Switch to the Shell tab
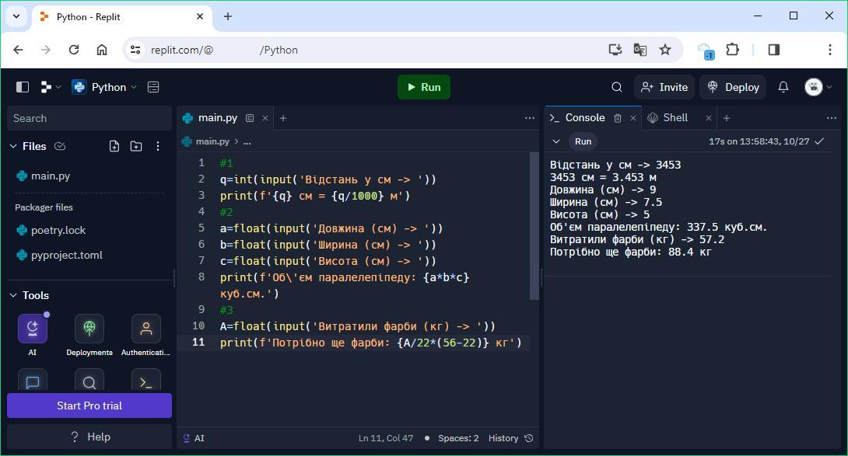 coord(675,118)
